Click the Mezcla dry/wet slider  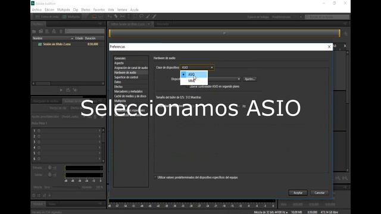point(66,187)
